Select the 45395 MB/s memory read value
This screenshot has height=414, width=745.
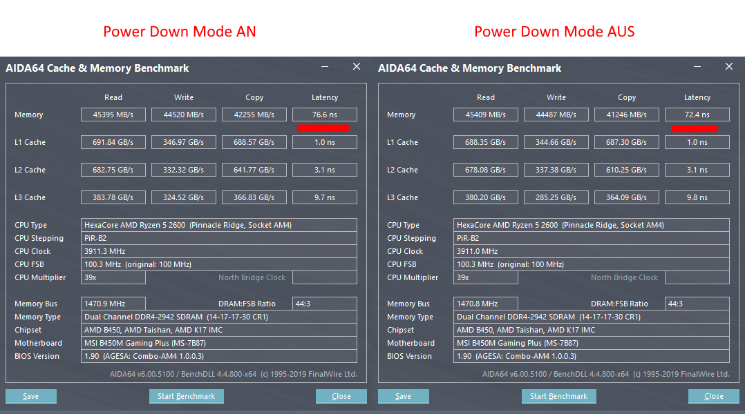[113, 115]
